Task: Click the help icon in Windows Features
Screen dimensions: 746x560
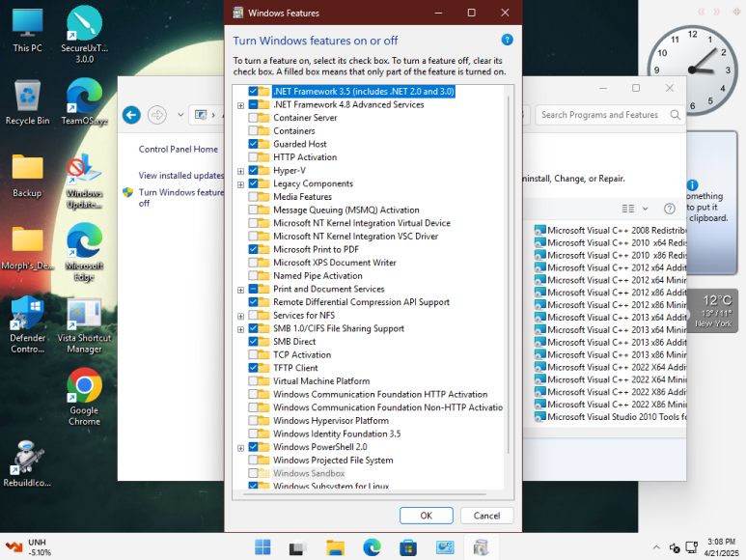Action: 508,40
